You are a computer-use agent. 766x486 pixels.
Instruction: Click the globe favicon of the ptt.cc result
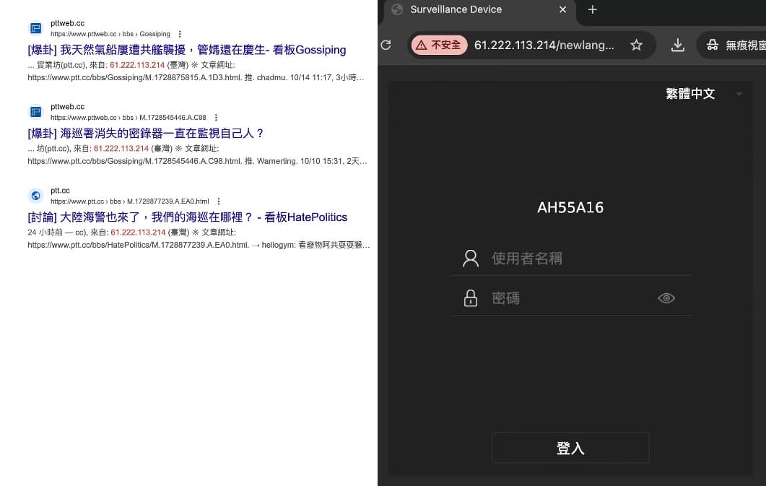pyautogui.click(x=35, y=196)
